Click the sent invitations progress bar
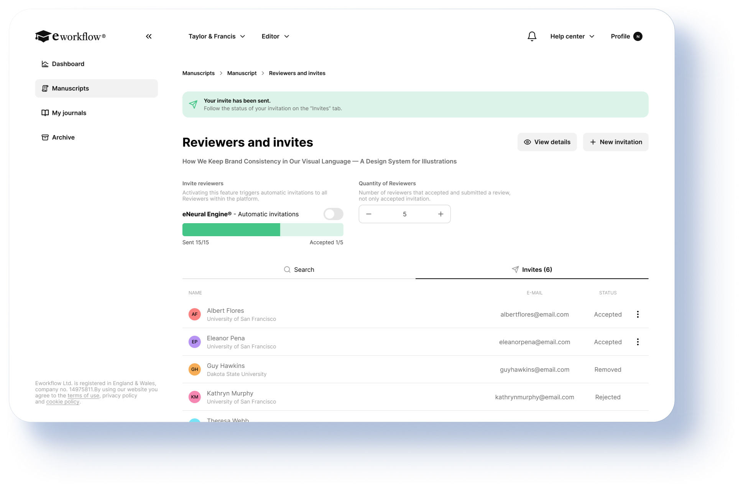The height and width of the screenshot is (490, 743). [x=263, y=230]
